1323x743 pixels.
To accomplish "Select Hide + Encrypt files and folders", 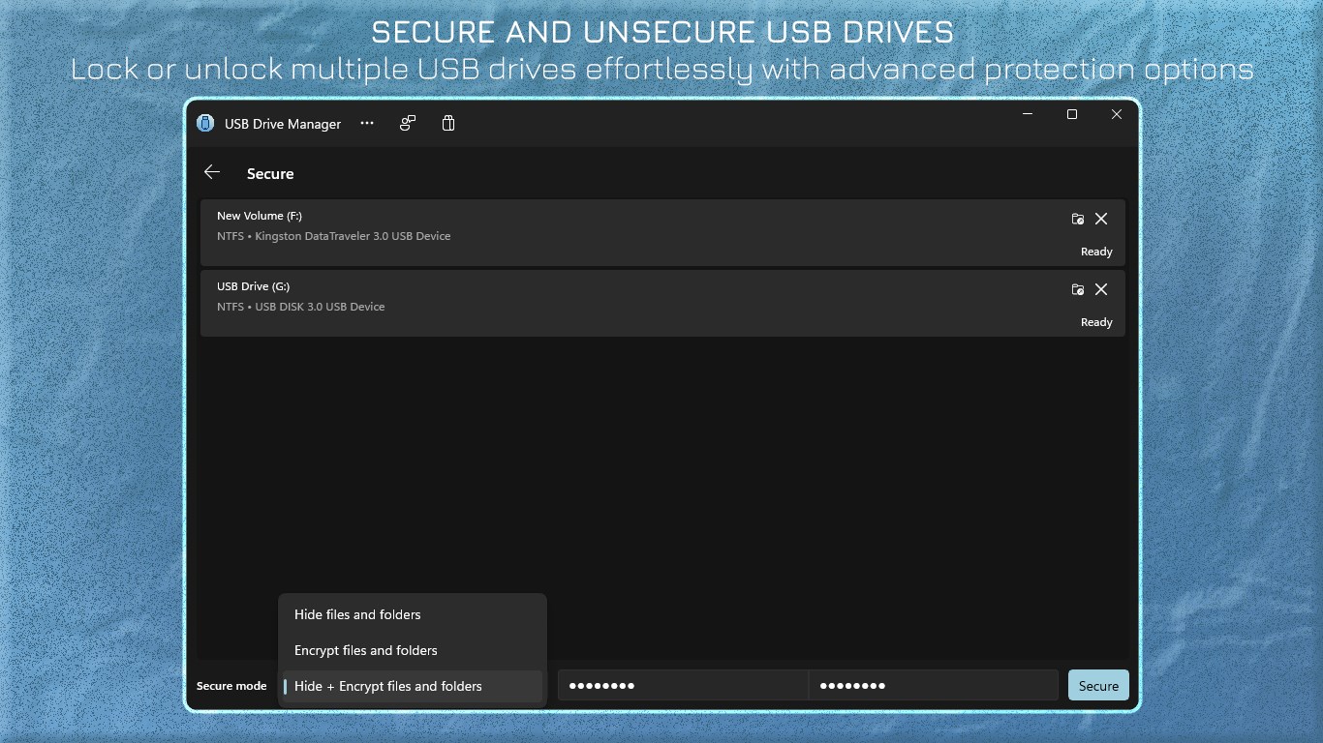I will pos(413,686).
